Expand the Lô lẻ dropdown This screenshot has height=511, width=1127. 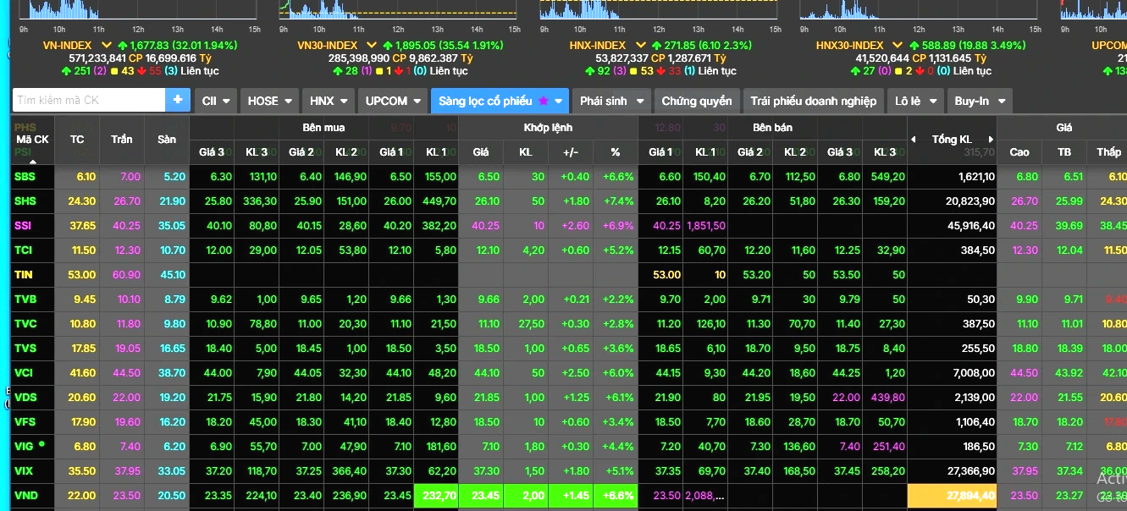coord(915,101)
